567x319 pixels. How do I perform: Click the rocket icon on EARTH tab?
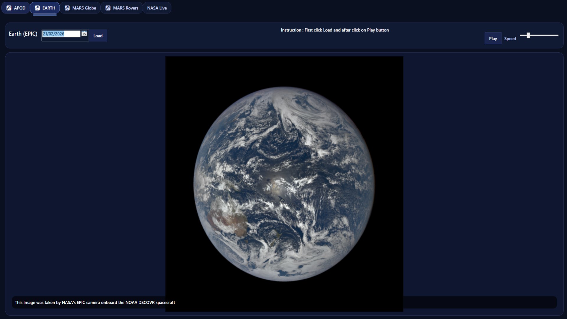(x=37, y=8)
